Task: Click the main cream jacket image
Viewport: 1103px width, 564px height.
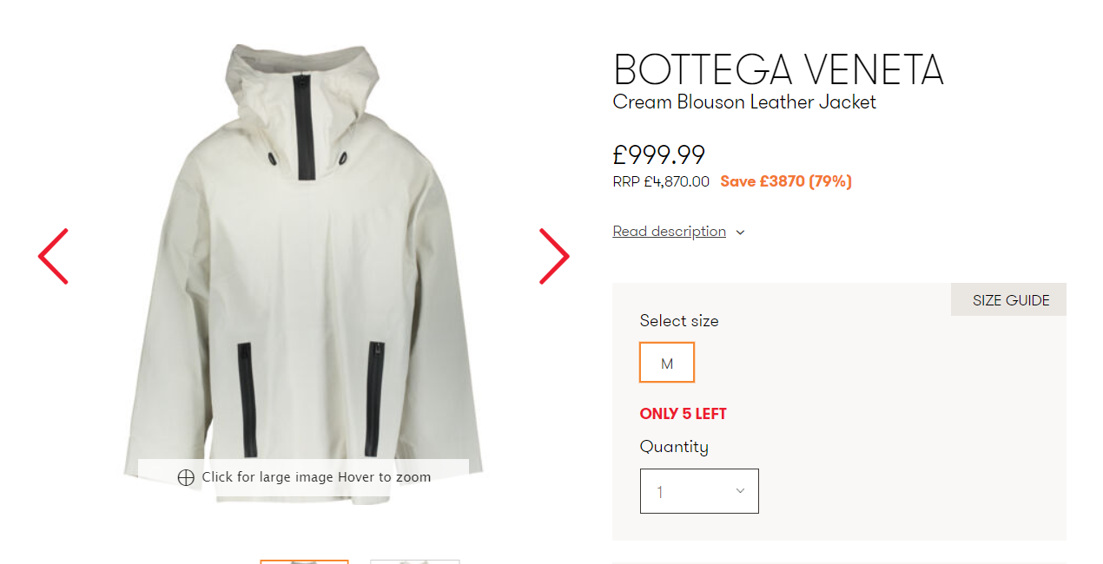Action: (x=304, y=260)
